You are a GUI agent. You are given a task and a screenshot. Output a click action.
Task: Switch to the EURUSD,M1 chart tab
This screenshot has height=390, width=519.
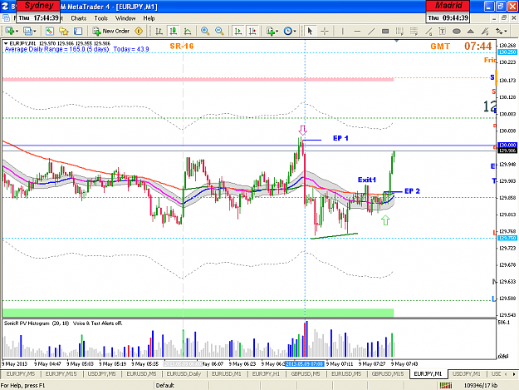coord(227,373)
